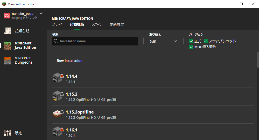
Task: Click the installations list scrollbar
Action: pos(258,60)
